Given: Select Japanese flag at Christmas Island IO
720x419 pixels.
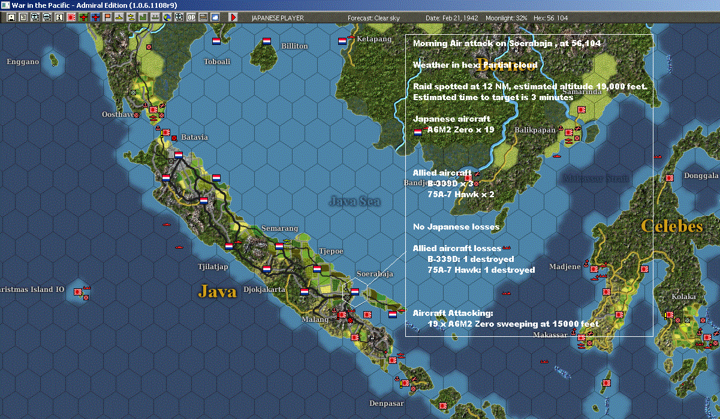Looking at the screenshot, I should (77, 291).
